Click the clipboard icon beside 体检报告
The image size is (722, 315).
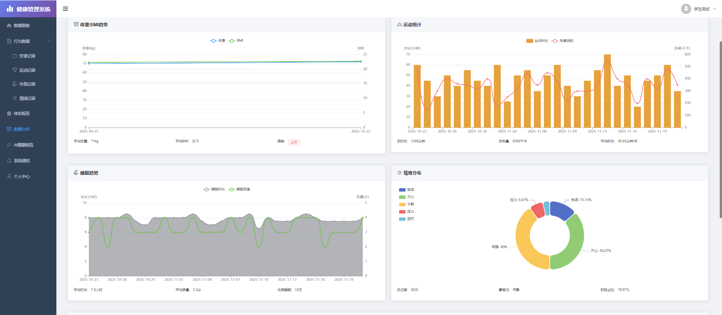[x=9, y=113]
